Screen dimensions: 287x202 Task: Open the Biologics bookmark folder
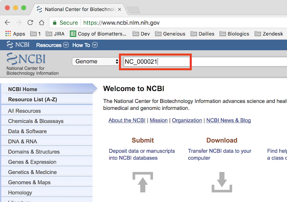pyautogui.click(x=234, y=34)
